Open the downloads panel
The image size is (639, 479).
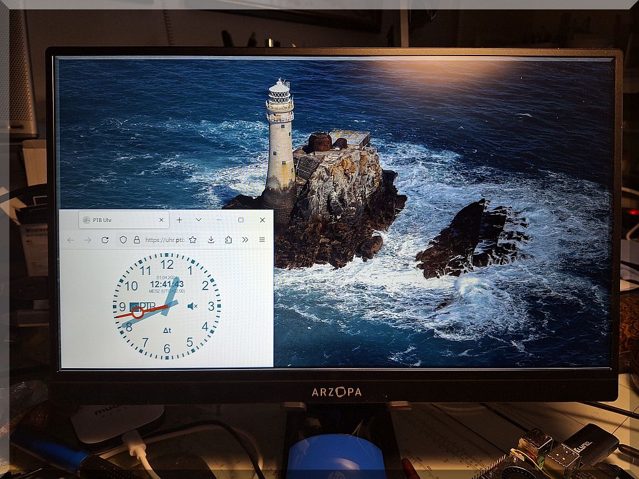(211, 240)
